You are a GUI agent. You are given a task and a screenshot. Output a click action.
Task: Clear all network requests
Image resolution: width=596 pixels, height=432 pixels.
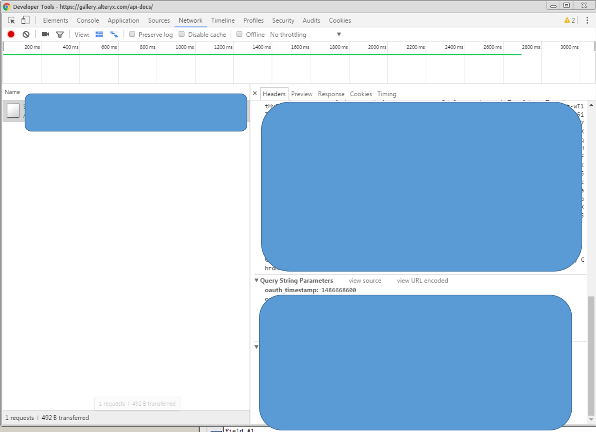[25, 34]
